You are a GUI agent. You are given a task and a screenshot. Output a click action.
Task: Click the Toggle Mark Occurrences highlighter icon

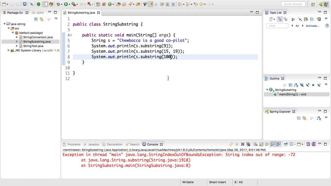click(x=151, y=4)
